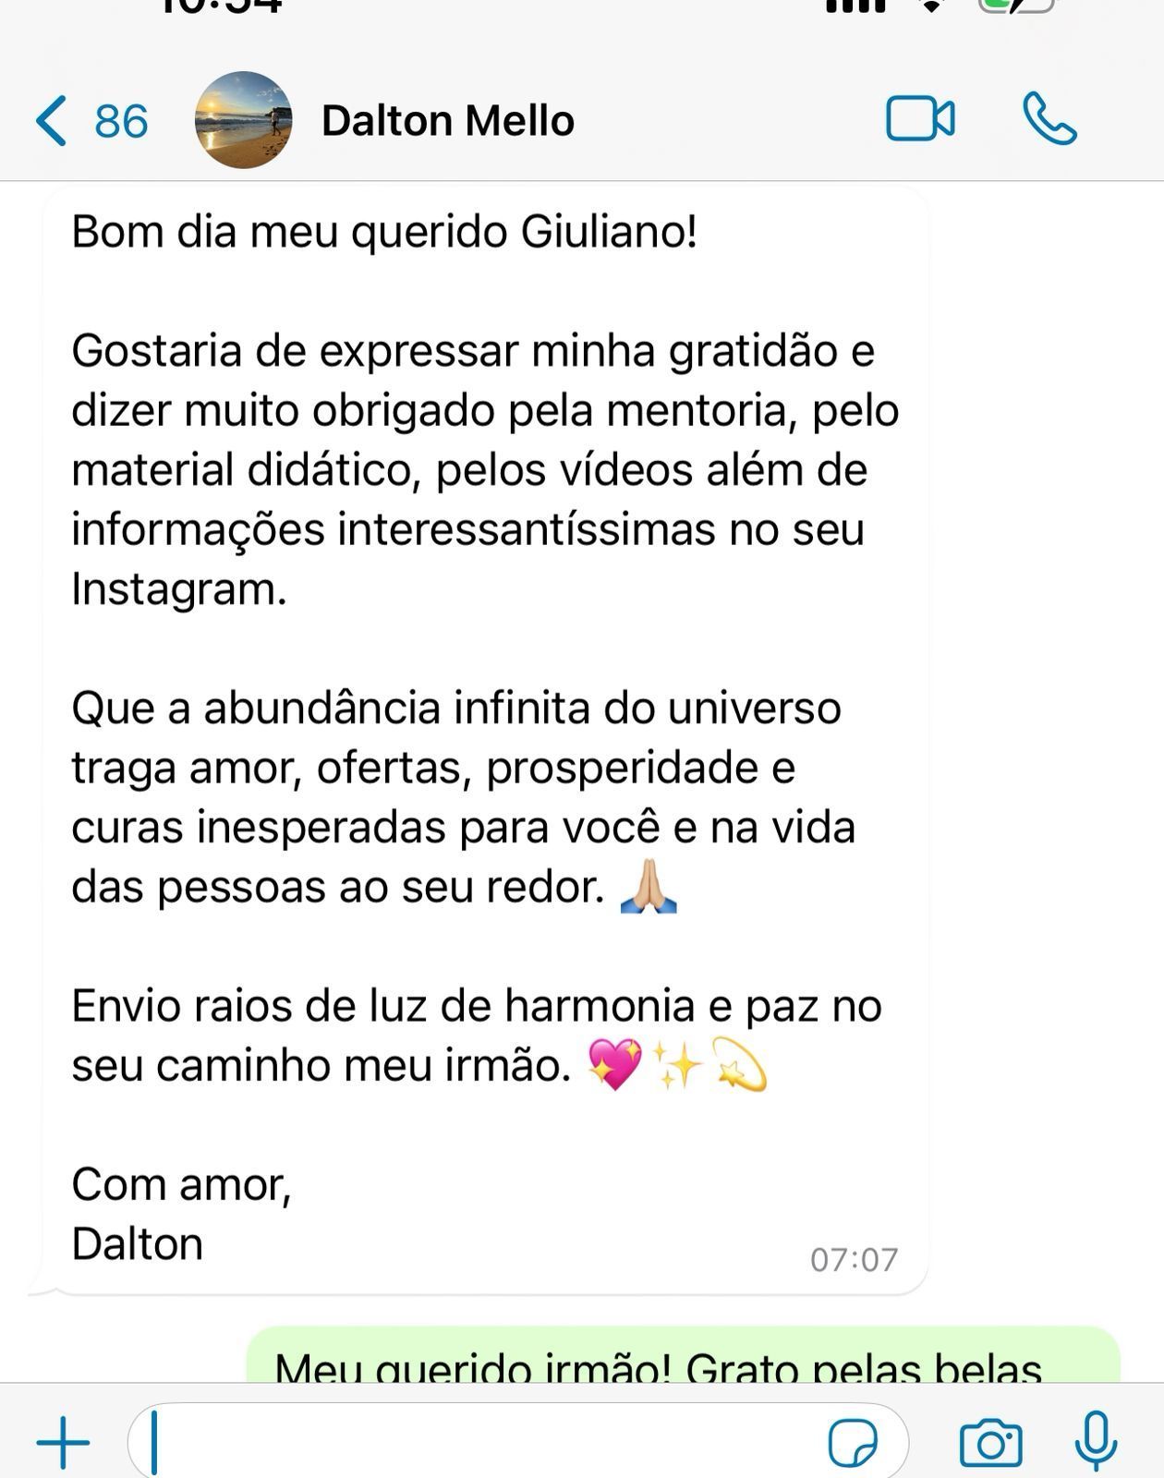The image size is (1164, 1478).
Task: Tap the sparkles emoji in message
Action: pyautogui.click(x=678, y=1064)
